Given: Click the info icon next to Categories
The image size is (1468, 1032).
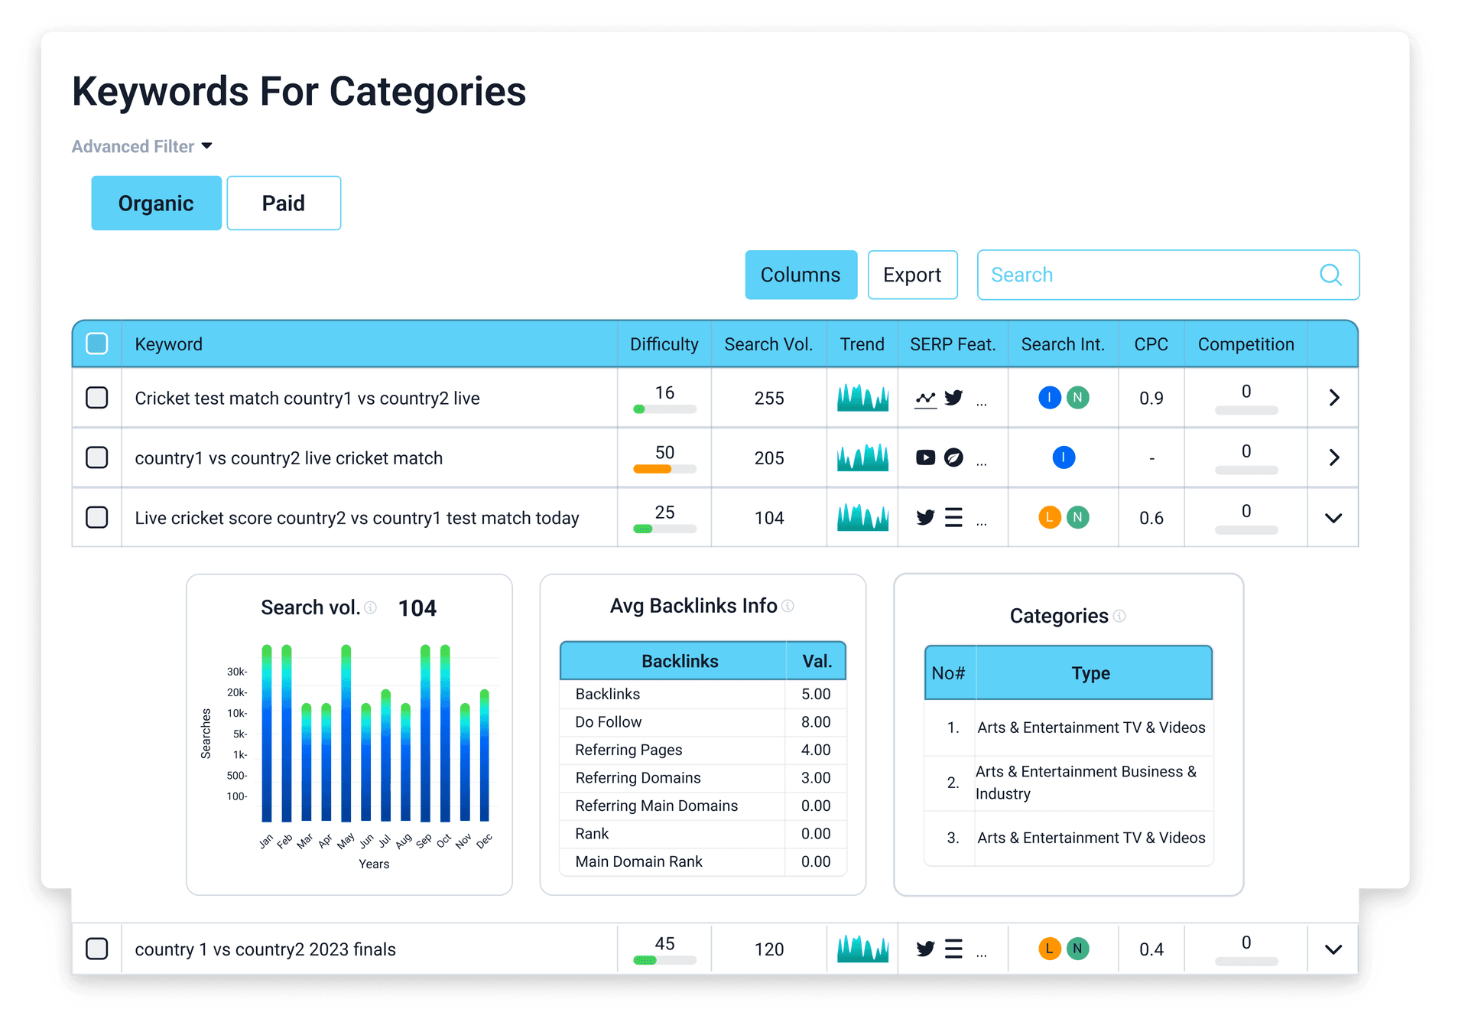Looking at the screenshot, I should coord(1119,616).
